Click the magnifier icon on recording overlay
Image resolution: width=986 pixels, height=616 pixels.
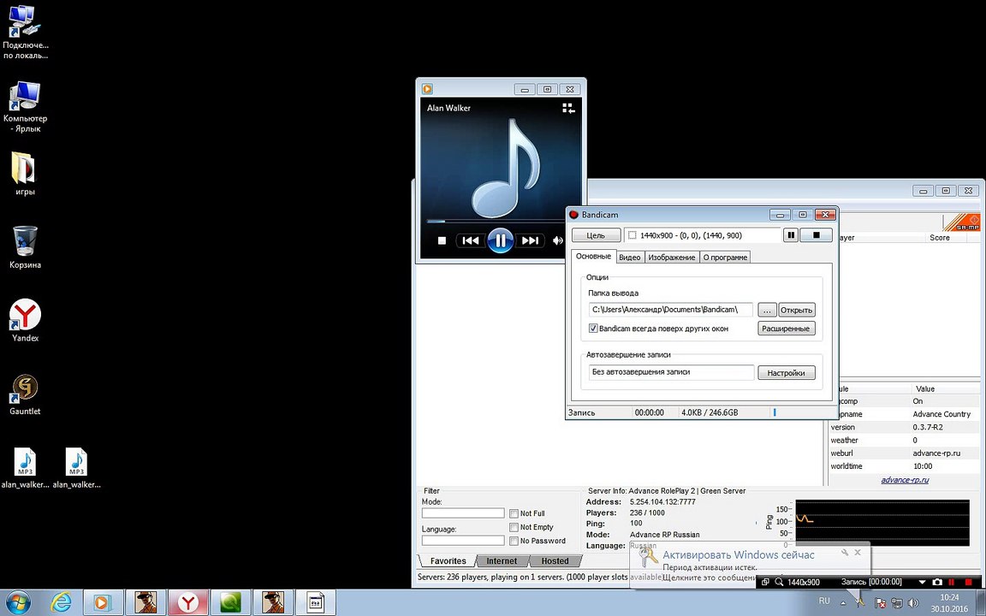point(779,582)
